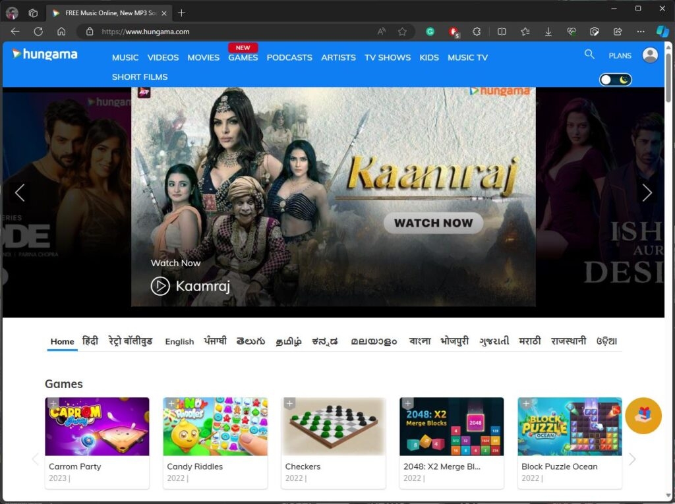Open the PLANS link

620,55
